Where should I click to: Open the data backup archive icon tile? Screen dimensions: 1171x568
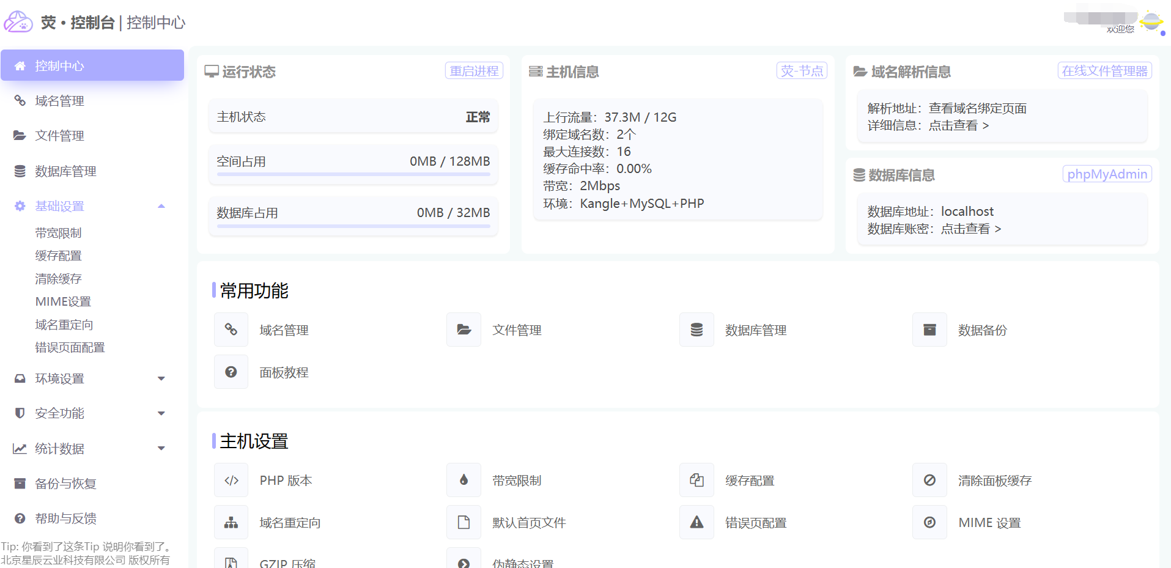929,330
